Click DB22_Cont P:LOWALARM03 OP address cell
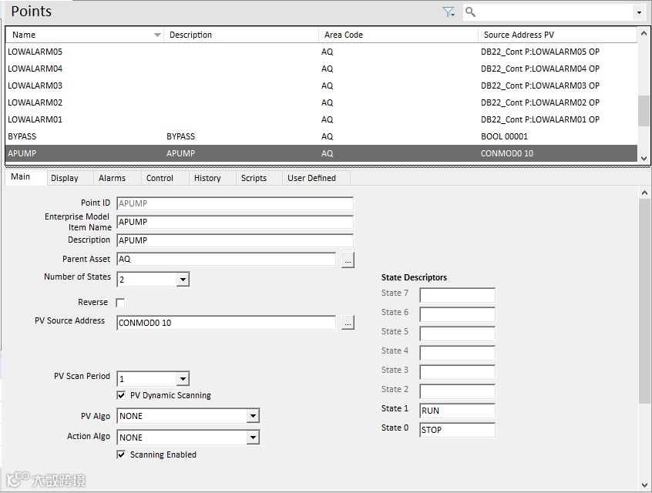This screenshot has width=652, height=493. coord(540,86)
